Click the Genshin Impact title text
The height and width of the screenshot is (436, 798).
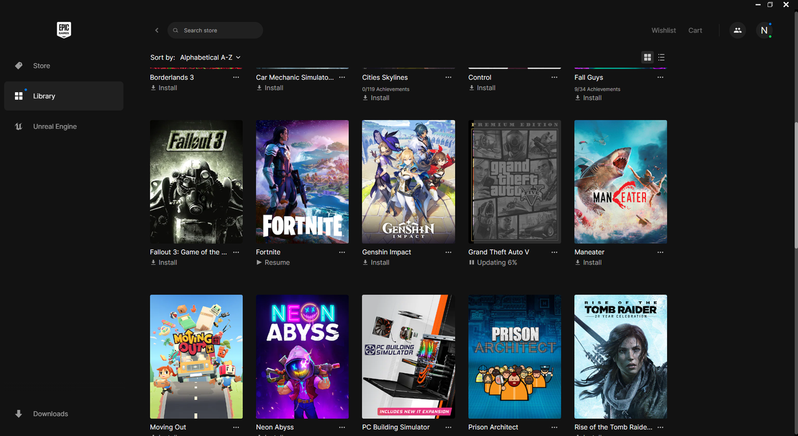(x=387, y=252)
